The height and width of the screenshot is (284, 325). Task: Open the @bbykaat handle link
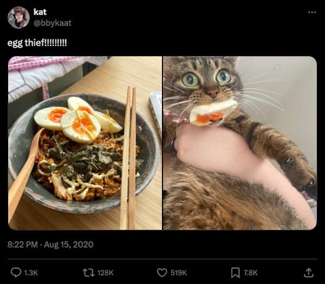tap(52, 23)
